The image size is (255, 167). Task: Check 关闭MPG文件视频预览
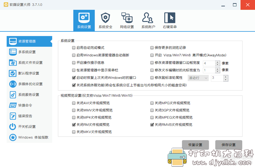tap(152, 103)
